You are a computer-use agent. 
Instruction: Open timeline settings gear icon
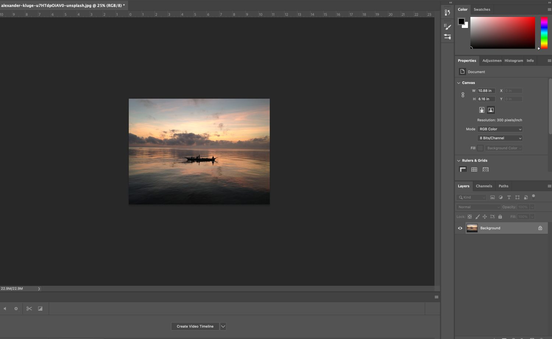click(16, 308)
